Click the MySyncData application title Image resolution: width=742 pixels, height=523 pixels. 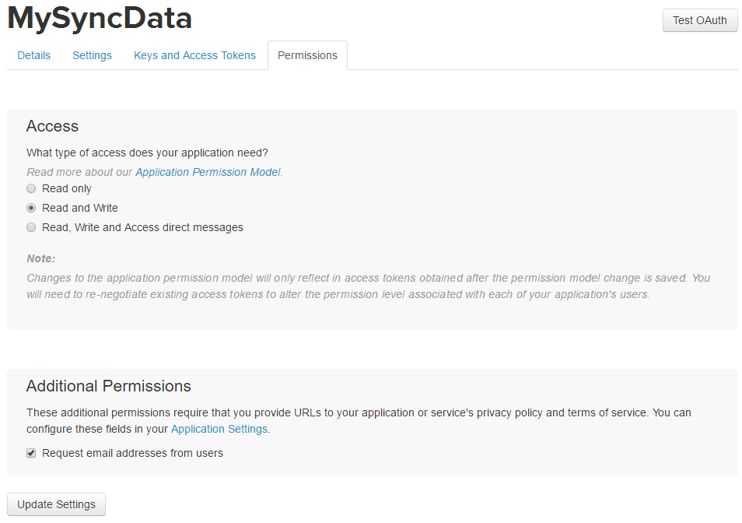point(100,18)
